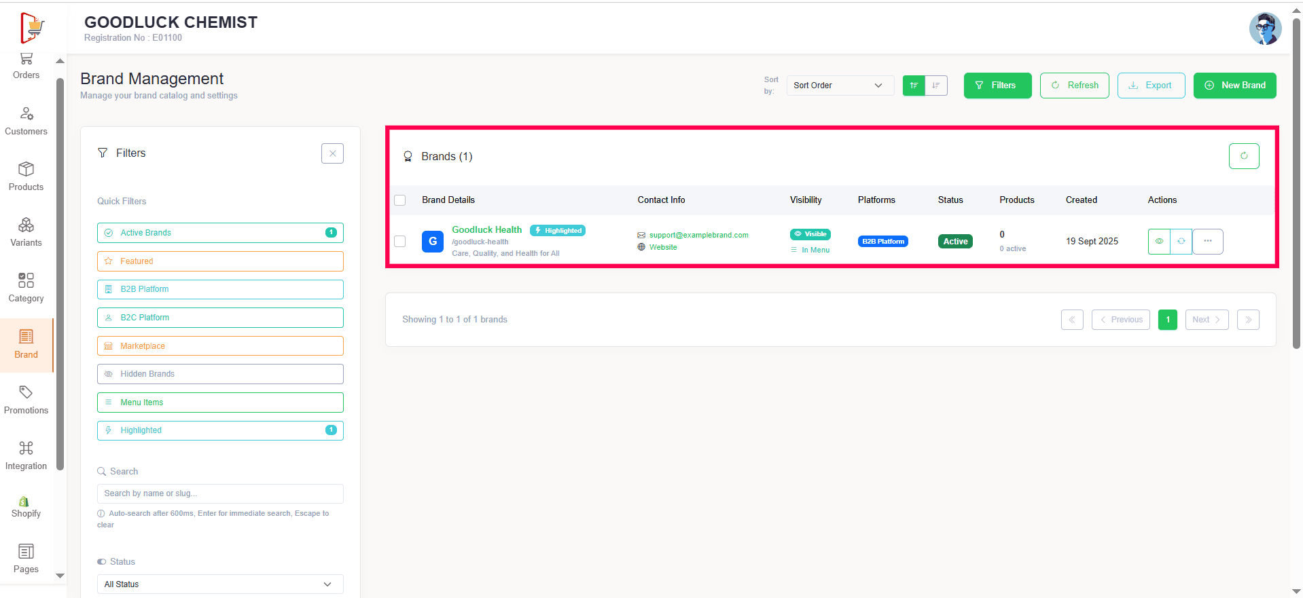Go to Promotions in sidebar
The image size is (1303, 598).
26,399
